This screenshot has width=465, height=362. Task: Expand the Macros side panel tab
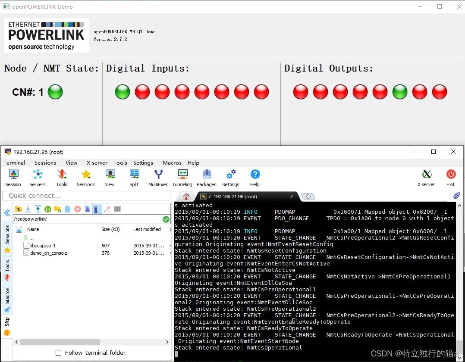click(x=7, y=300)
